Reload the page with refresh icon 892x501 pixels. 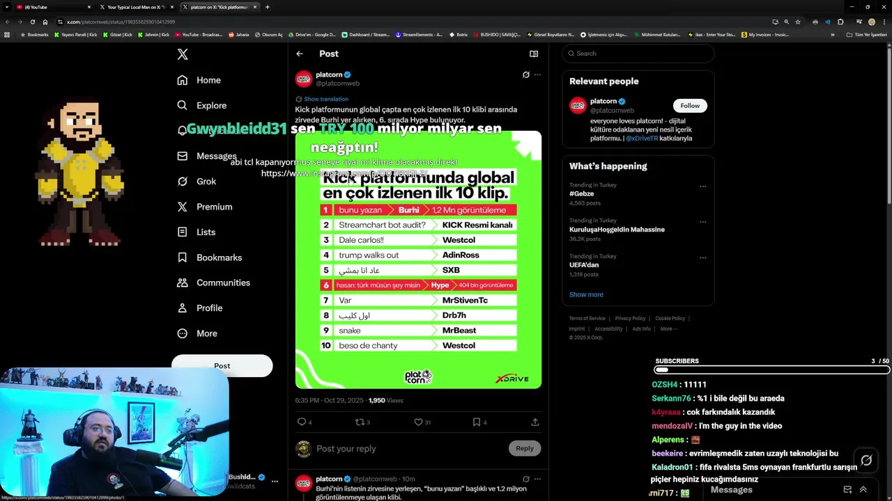[32, 22]
